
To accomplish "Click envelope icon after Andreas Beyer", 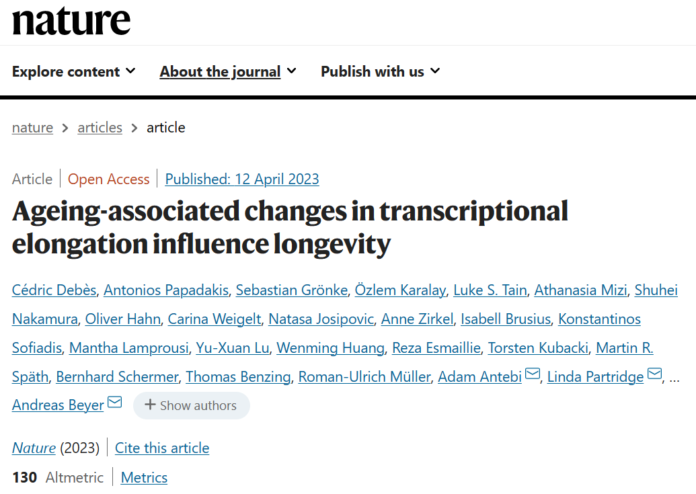I will [x=115, y=403].
